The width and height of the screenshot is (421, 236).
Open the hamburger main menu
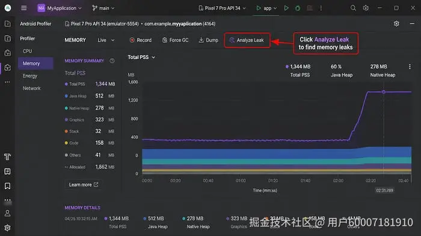(x=23, y=8)
